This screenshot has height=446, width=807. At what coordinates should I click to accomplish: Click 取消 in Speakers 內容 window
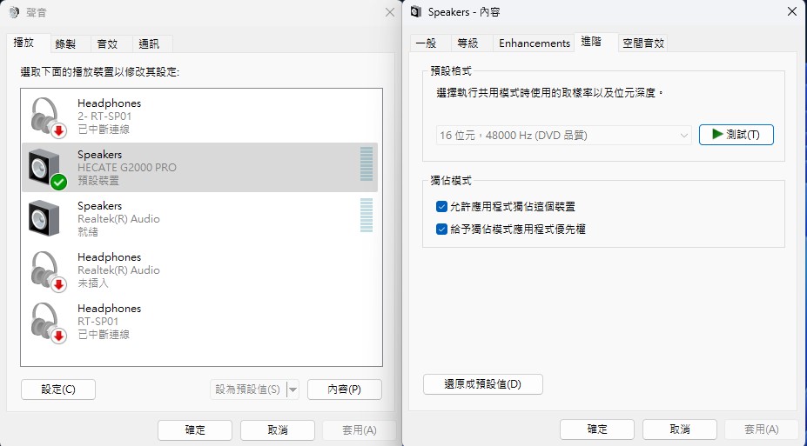click(x=679, y=429)
